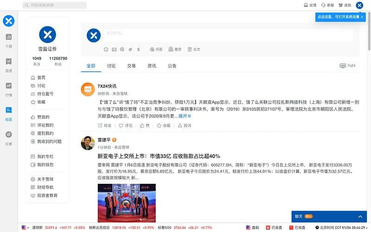This screenshot has width=371, height=232.
Task: Write a 长文 long article
Action: (x=194, y=49)
